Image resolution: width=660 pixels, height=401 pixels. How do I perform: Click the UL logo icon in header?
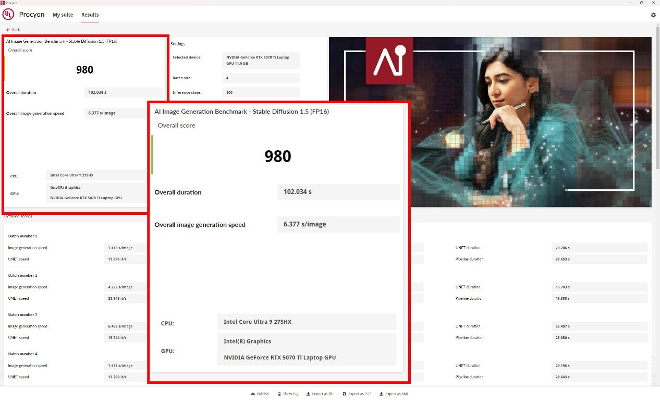click(x=9, y=15)
